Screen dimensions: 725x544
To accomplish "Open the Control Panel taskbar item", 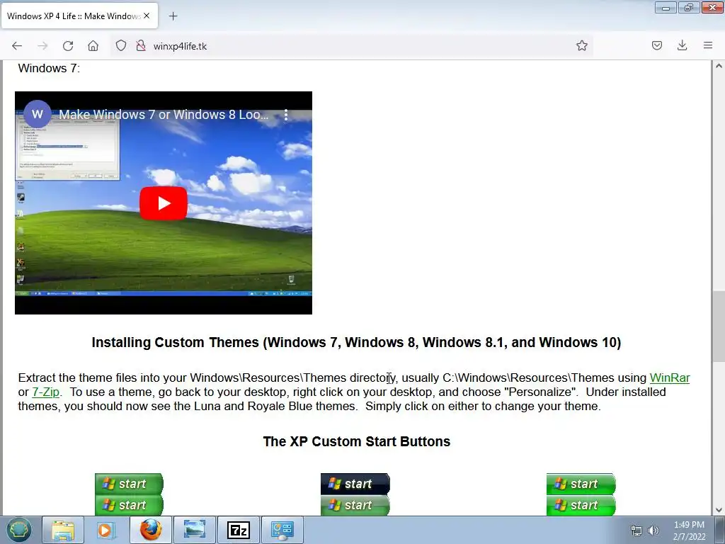I will (282, 530).
